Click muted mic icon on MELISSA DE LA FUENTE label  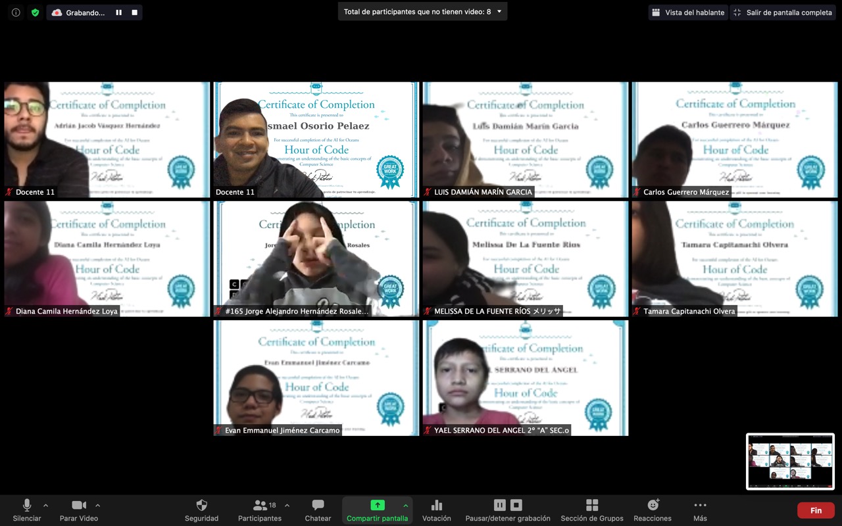(428, 311)
